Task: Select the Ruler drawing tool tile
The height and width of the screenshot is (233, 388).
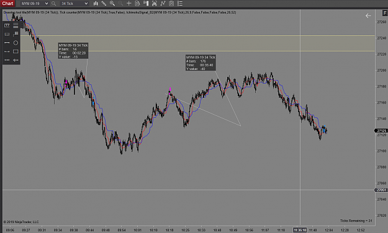Action: (x=7, y=25)
